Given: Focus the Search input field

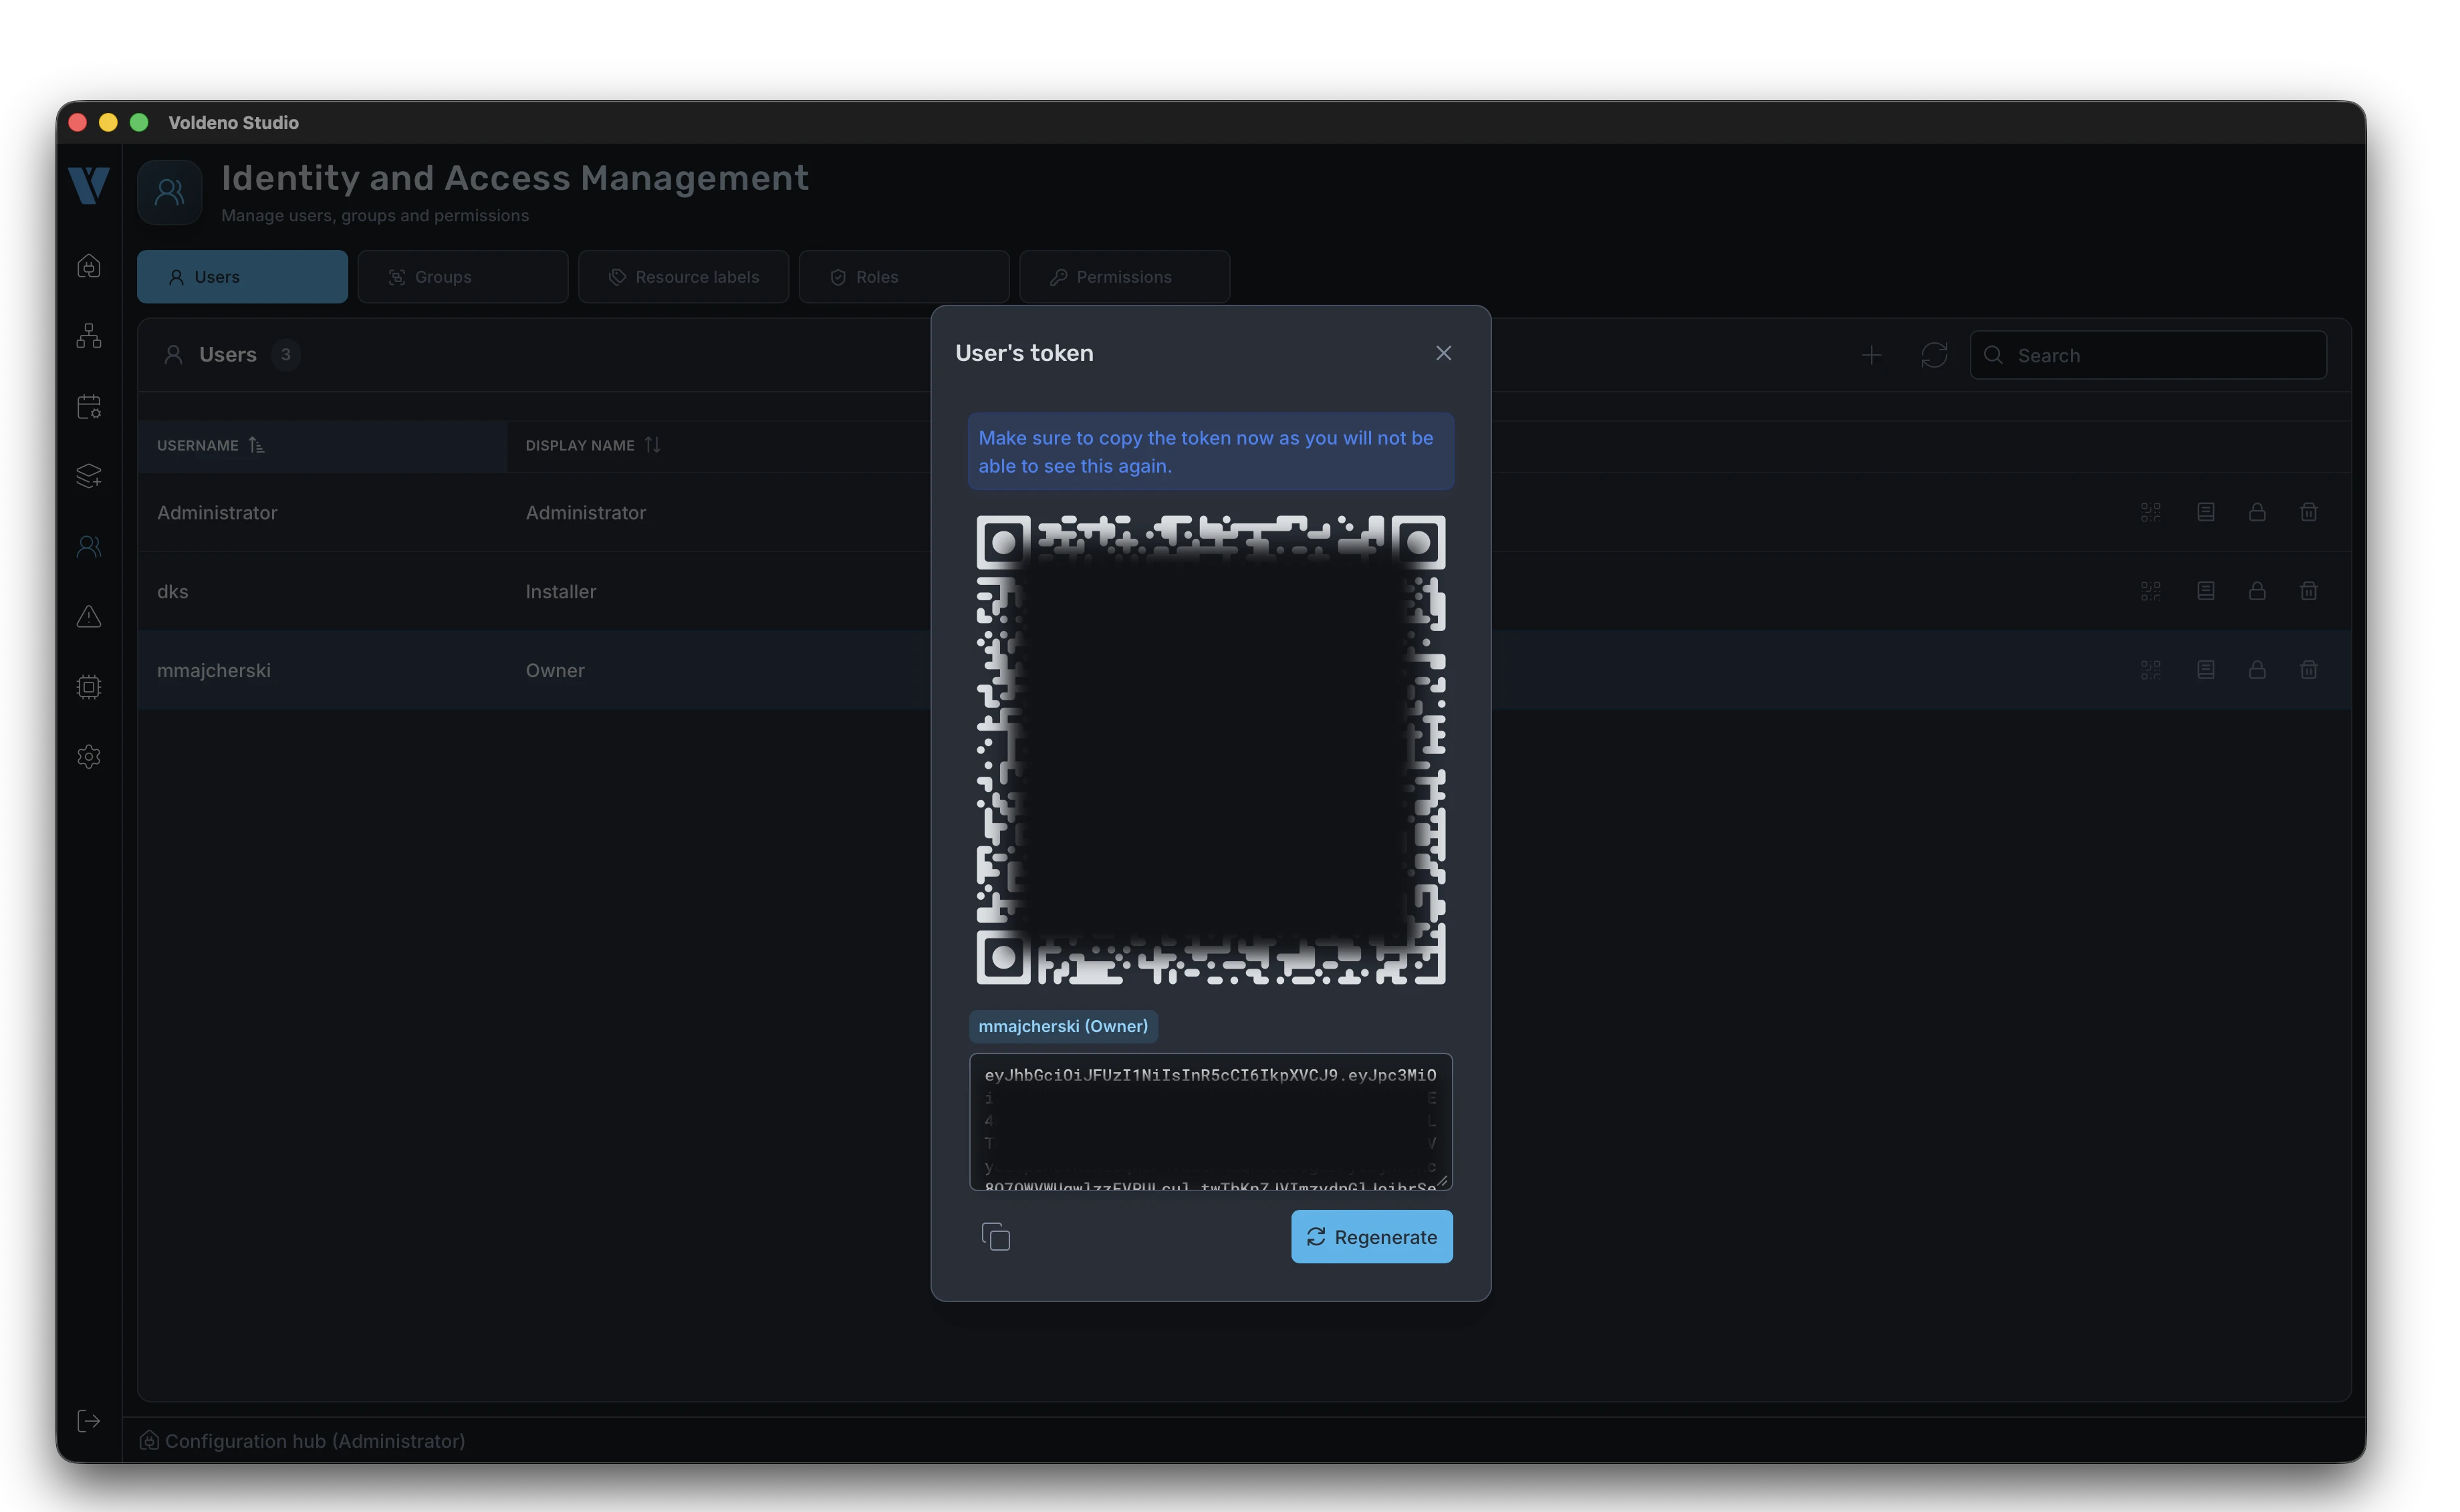Looking at the screenshot, I should pos(2148,355).
